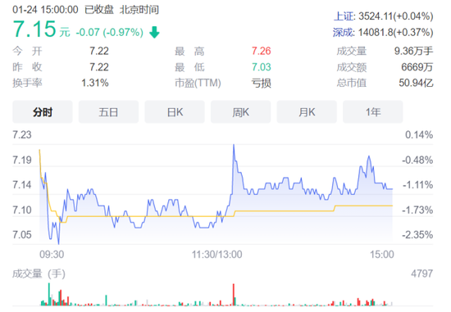Click the timestamp 01-24 15:00:00
Screen dimensions: 451x312
coord(45,10)
